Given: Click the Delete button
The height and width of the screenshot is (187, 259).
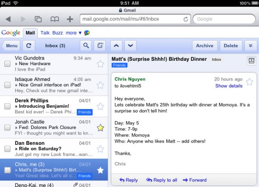Looking at the screenshot, I should click(x=231, y=46).
